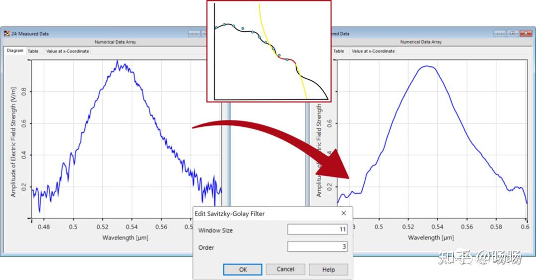Click the Window Size input field
536x280 pixels.
(317, 229)
